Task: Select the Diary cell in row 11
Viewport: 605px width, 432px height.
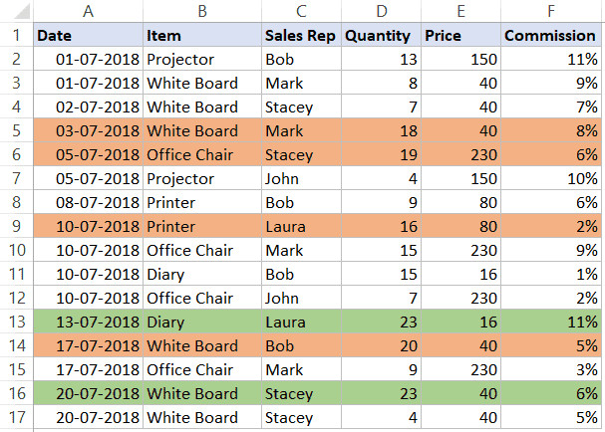Action: click(x=202, y=274)
